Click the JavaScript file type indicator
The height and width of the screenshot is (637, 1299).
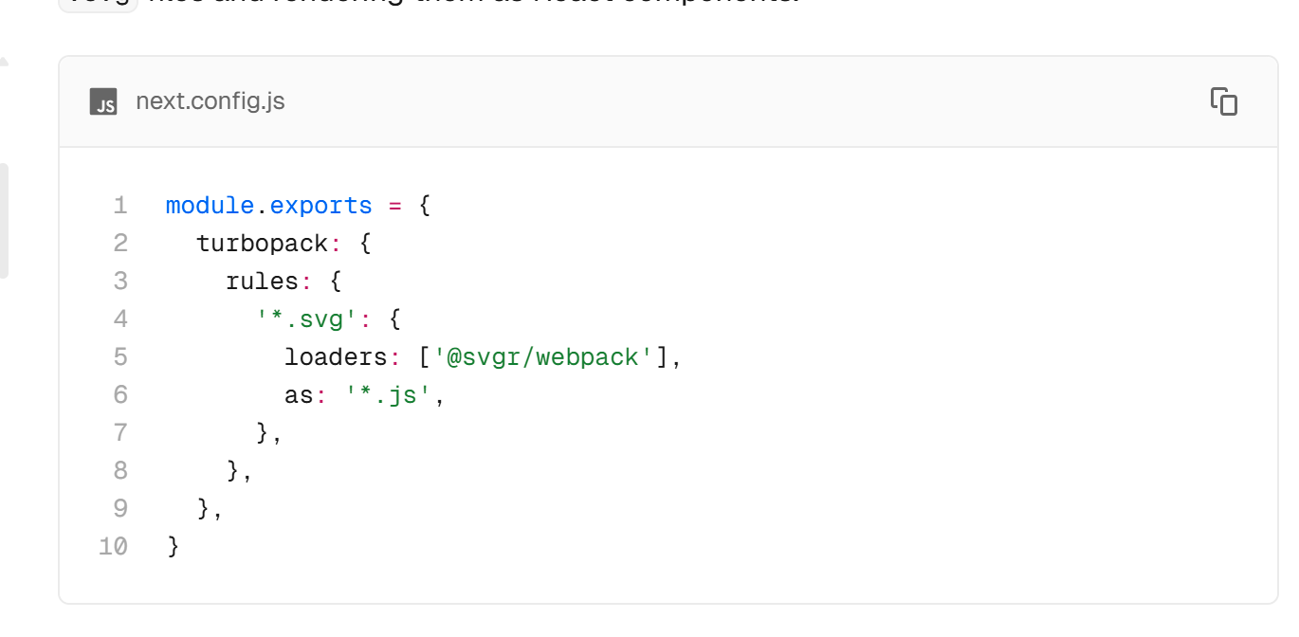pos(102,101)
